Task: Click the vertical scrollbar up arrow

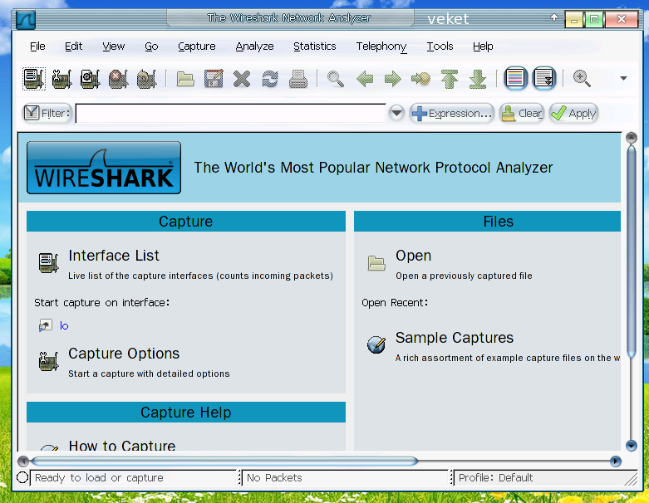Action: [x=632, y=138]
